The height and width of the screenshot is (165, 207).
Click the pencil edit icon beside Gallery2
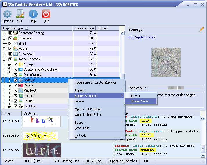(x=201, y=29)
